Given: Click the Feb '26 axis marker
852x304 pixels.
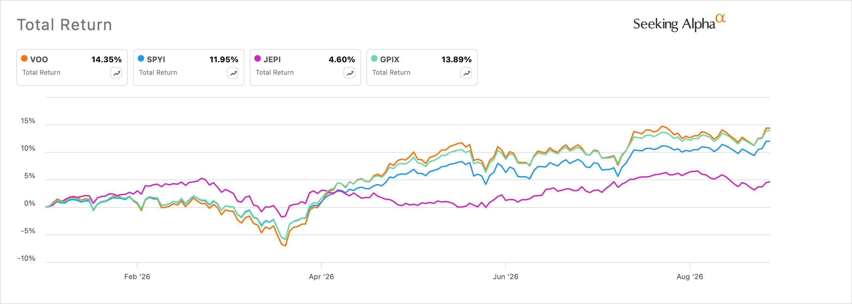Looking at the screenshot, I should (x=137, y=277).
